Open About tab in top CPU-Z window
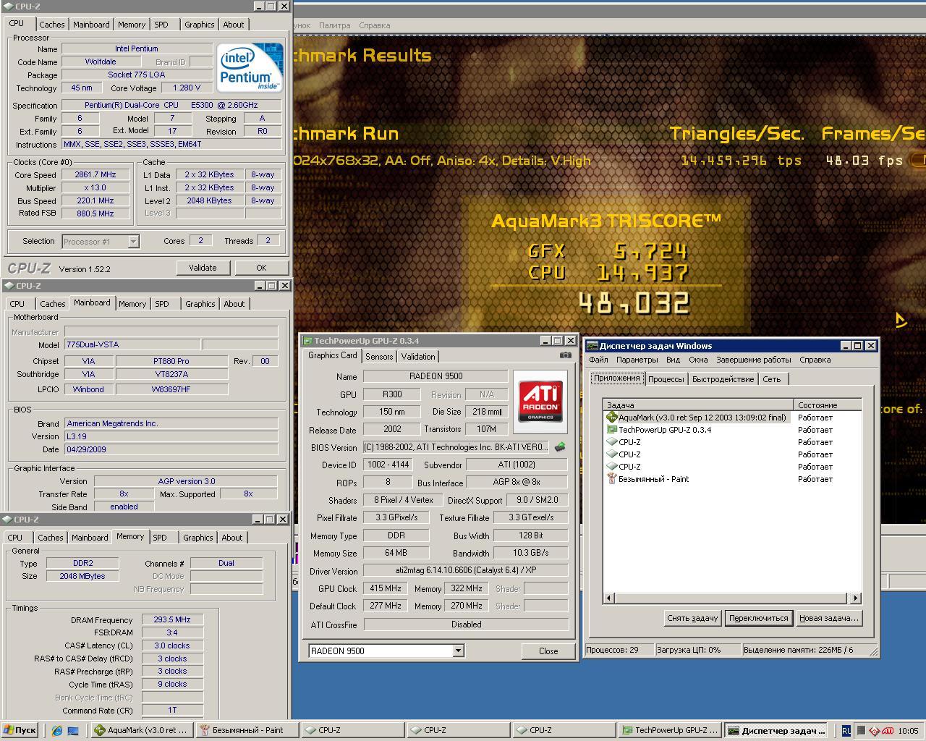This screenshot has width=926, height=741. click(233, 25)
